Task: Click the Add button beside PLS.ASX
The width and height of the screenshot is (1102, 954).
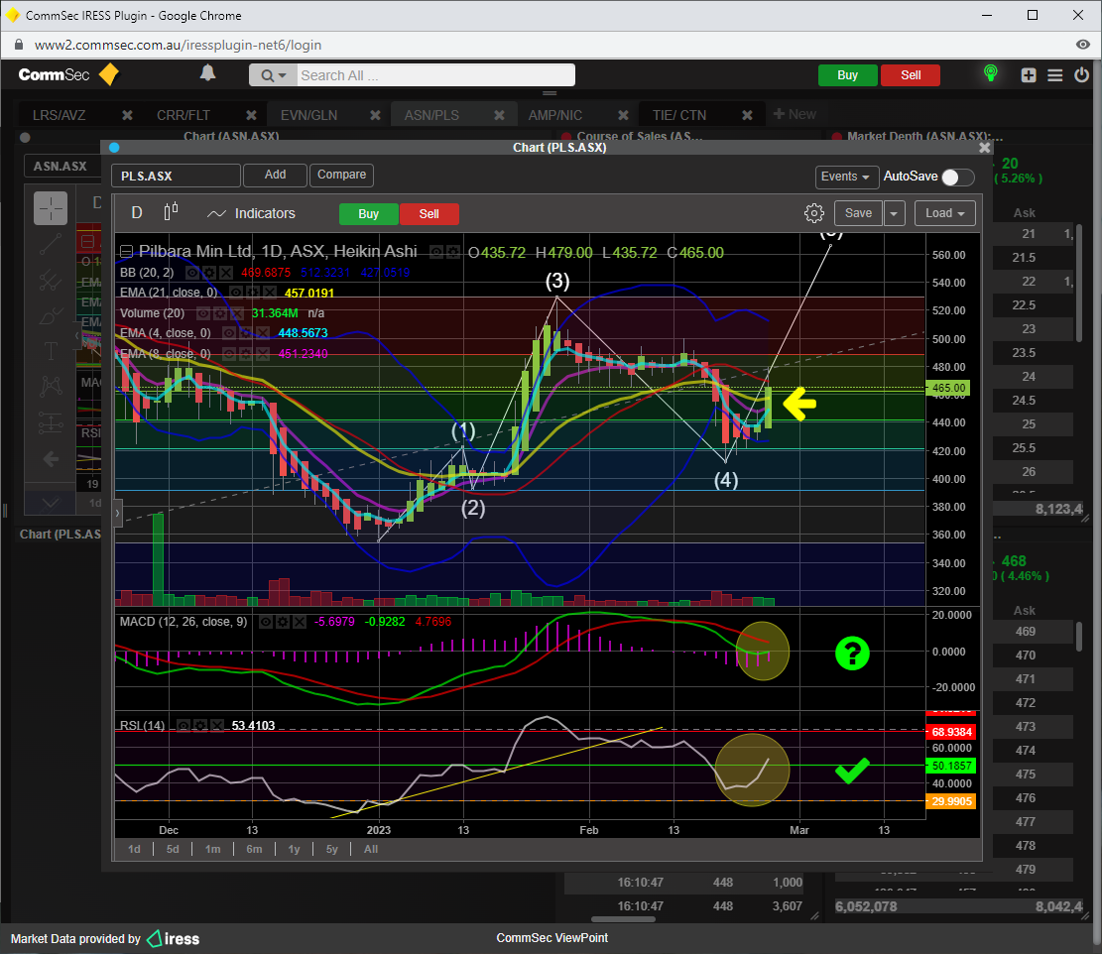Action: [275, 175]
